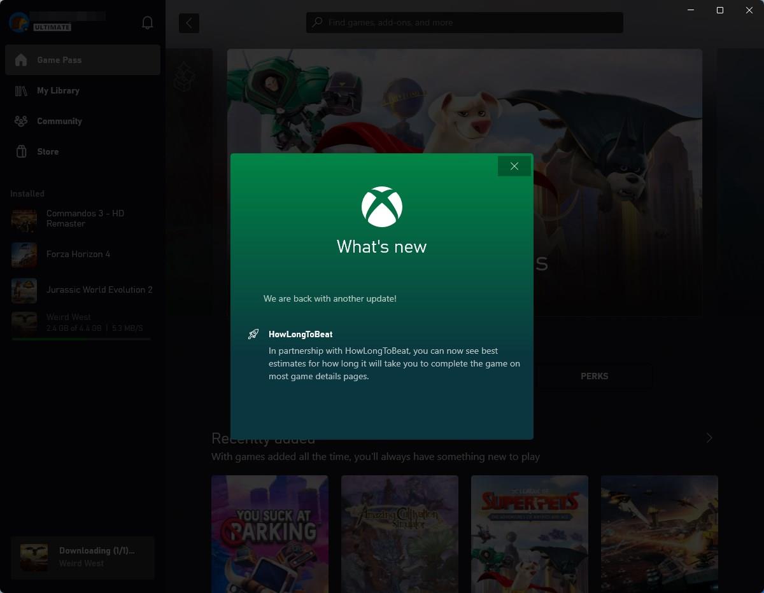This screenshot has height=593, width=764.
Task: Open the You Suck at Parking tile
Action: click(x=270, y=534)
